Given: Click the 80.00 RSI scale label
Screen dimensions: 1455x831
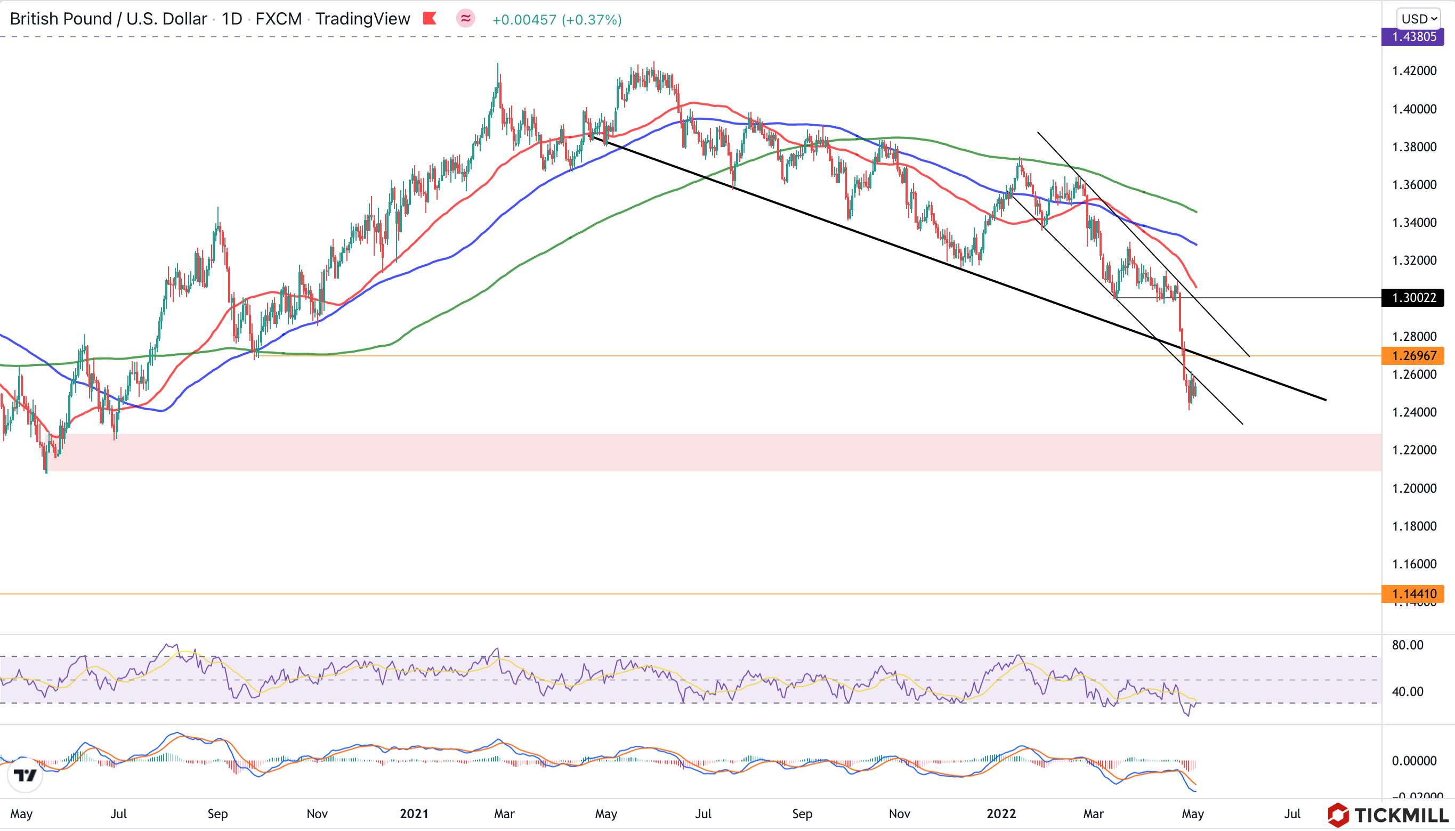Looking at the screenshot, I should click(x=1408, y=645).
